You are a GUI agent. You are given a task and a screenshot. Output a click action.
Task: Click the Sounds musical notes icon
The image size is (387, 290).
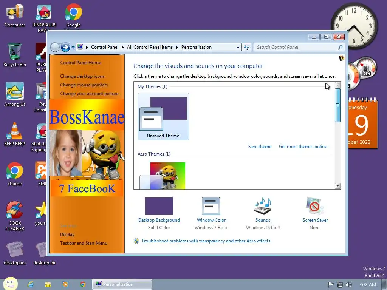point(263,206)
